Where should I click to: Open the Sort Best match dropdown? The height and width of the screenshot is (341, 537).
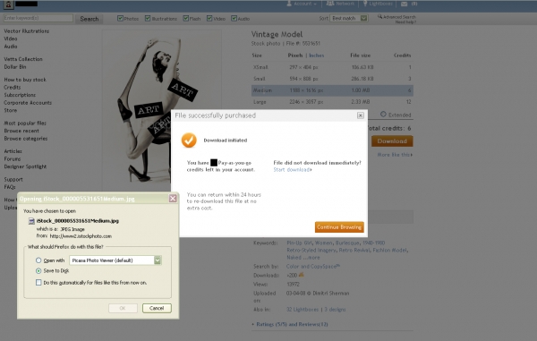pos(349,18)
